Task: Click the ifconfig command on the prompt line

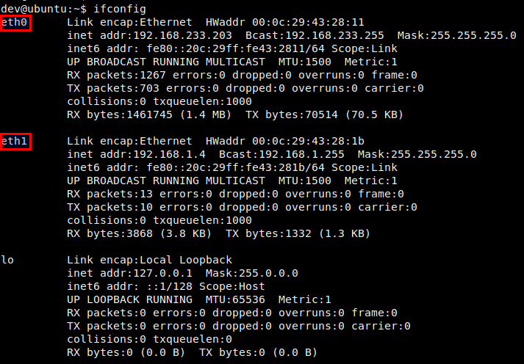Action: click(x=120, y=9)
